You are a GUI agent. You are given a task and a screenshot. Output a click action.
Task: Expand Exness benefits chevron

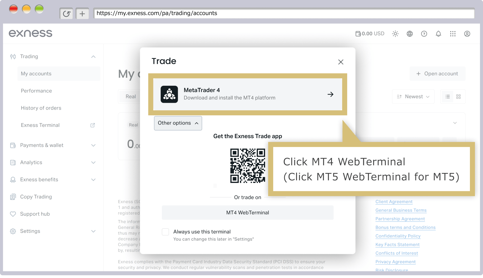pos(93,180)
